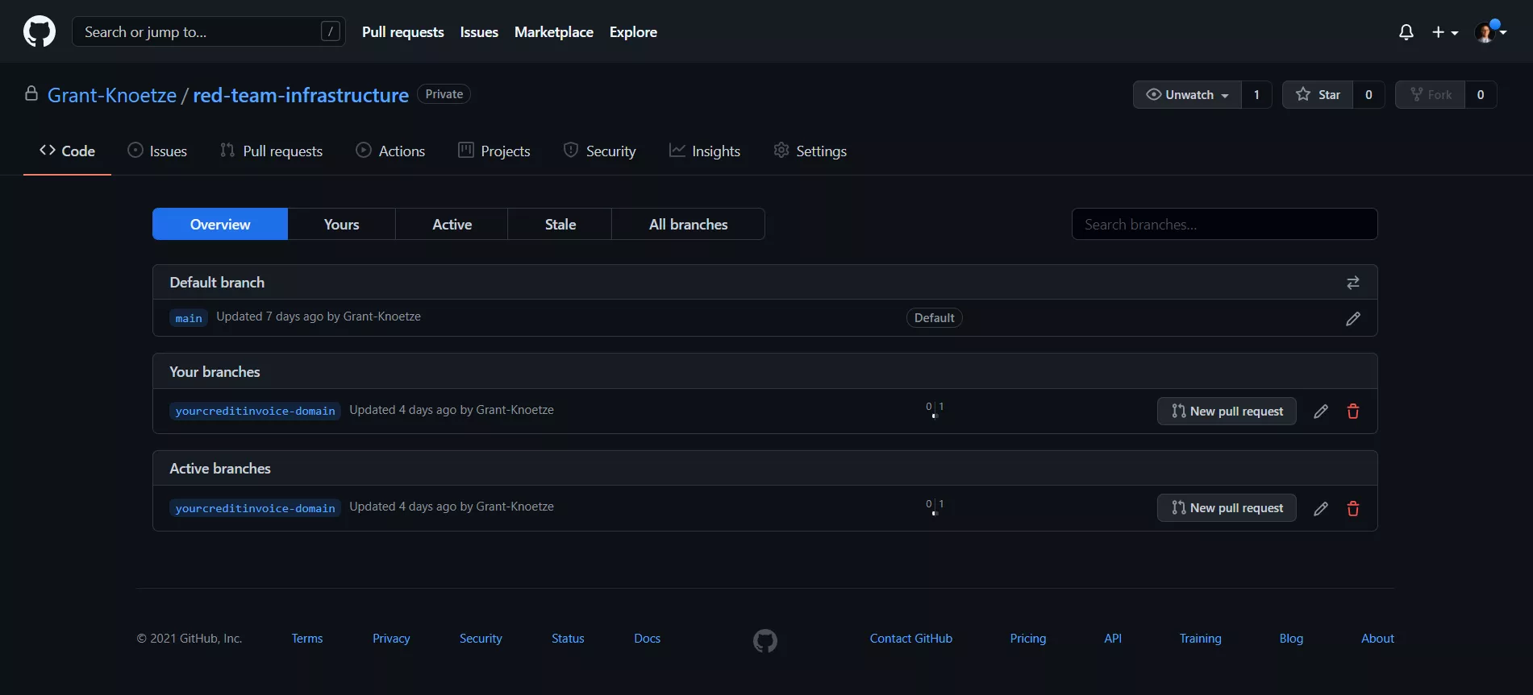
Task: Open the repository Settings tab
Action: pos(810,151)
